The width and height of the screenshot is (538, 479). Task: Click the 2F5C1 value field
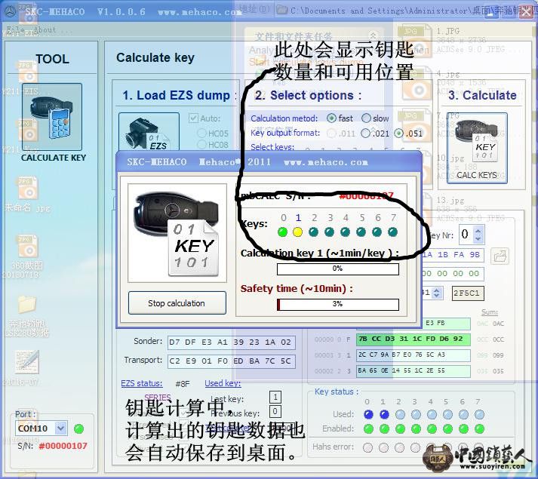click(x=468, y=293)
